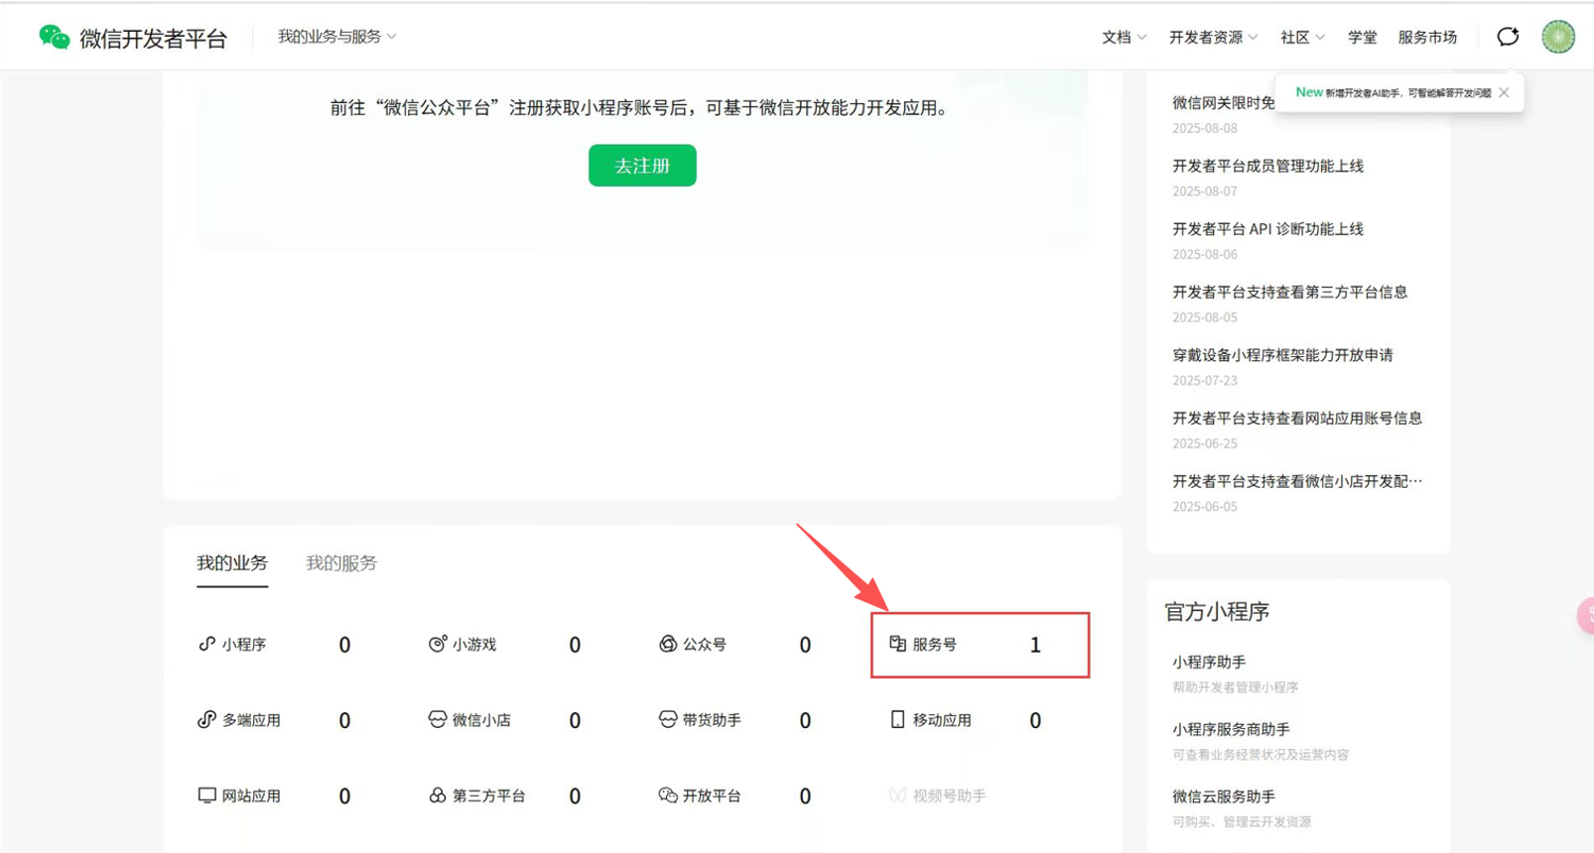
Task: Click the 第三方平台 icon
Action: [x=437, y=795]
